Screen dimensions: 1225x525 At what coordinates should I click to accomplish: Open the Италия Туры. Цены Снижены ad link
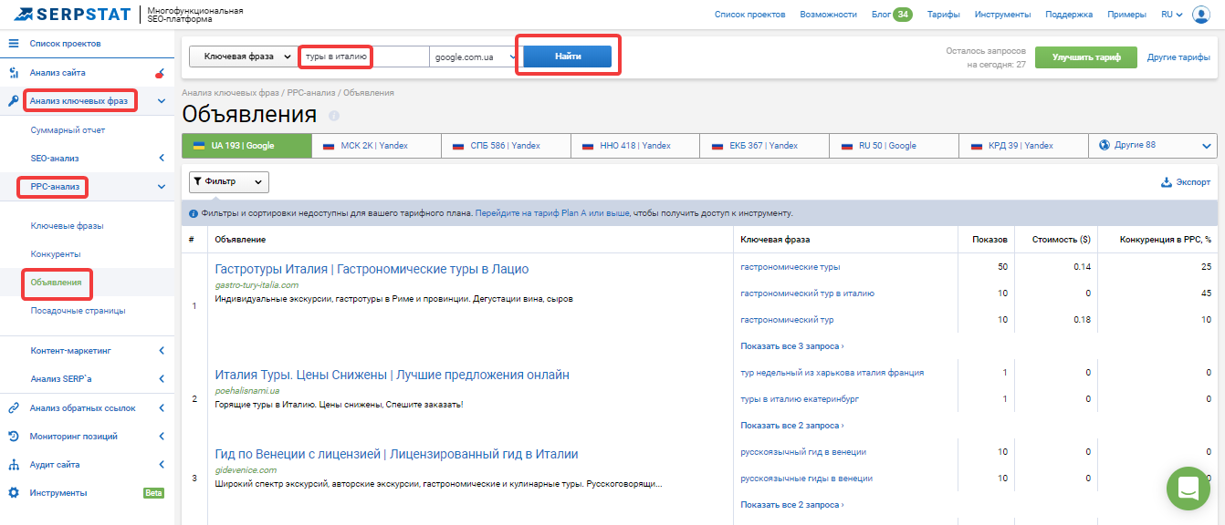pos(392,375)
